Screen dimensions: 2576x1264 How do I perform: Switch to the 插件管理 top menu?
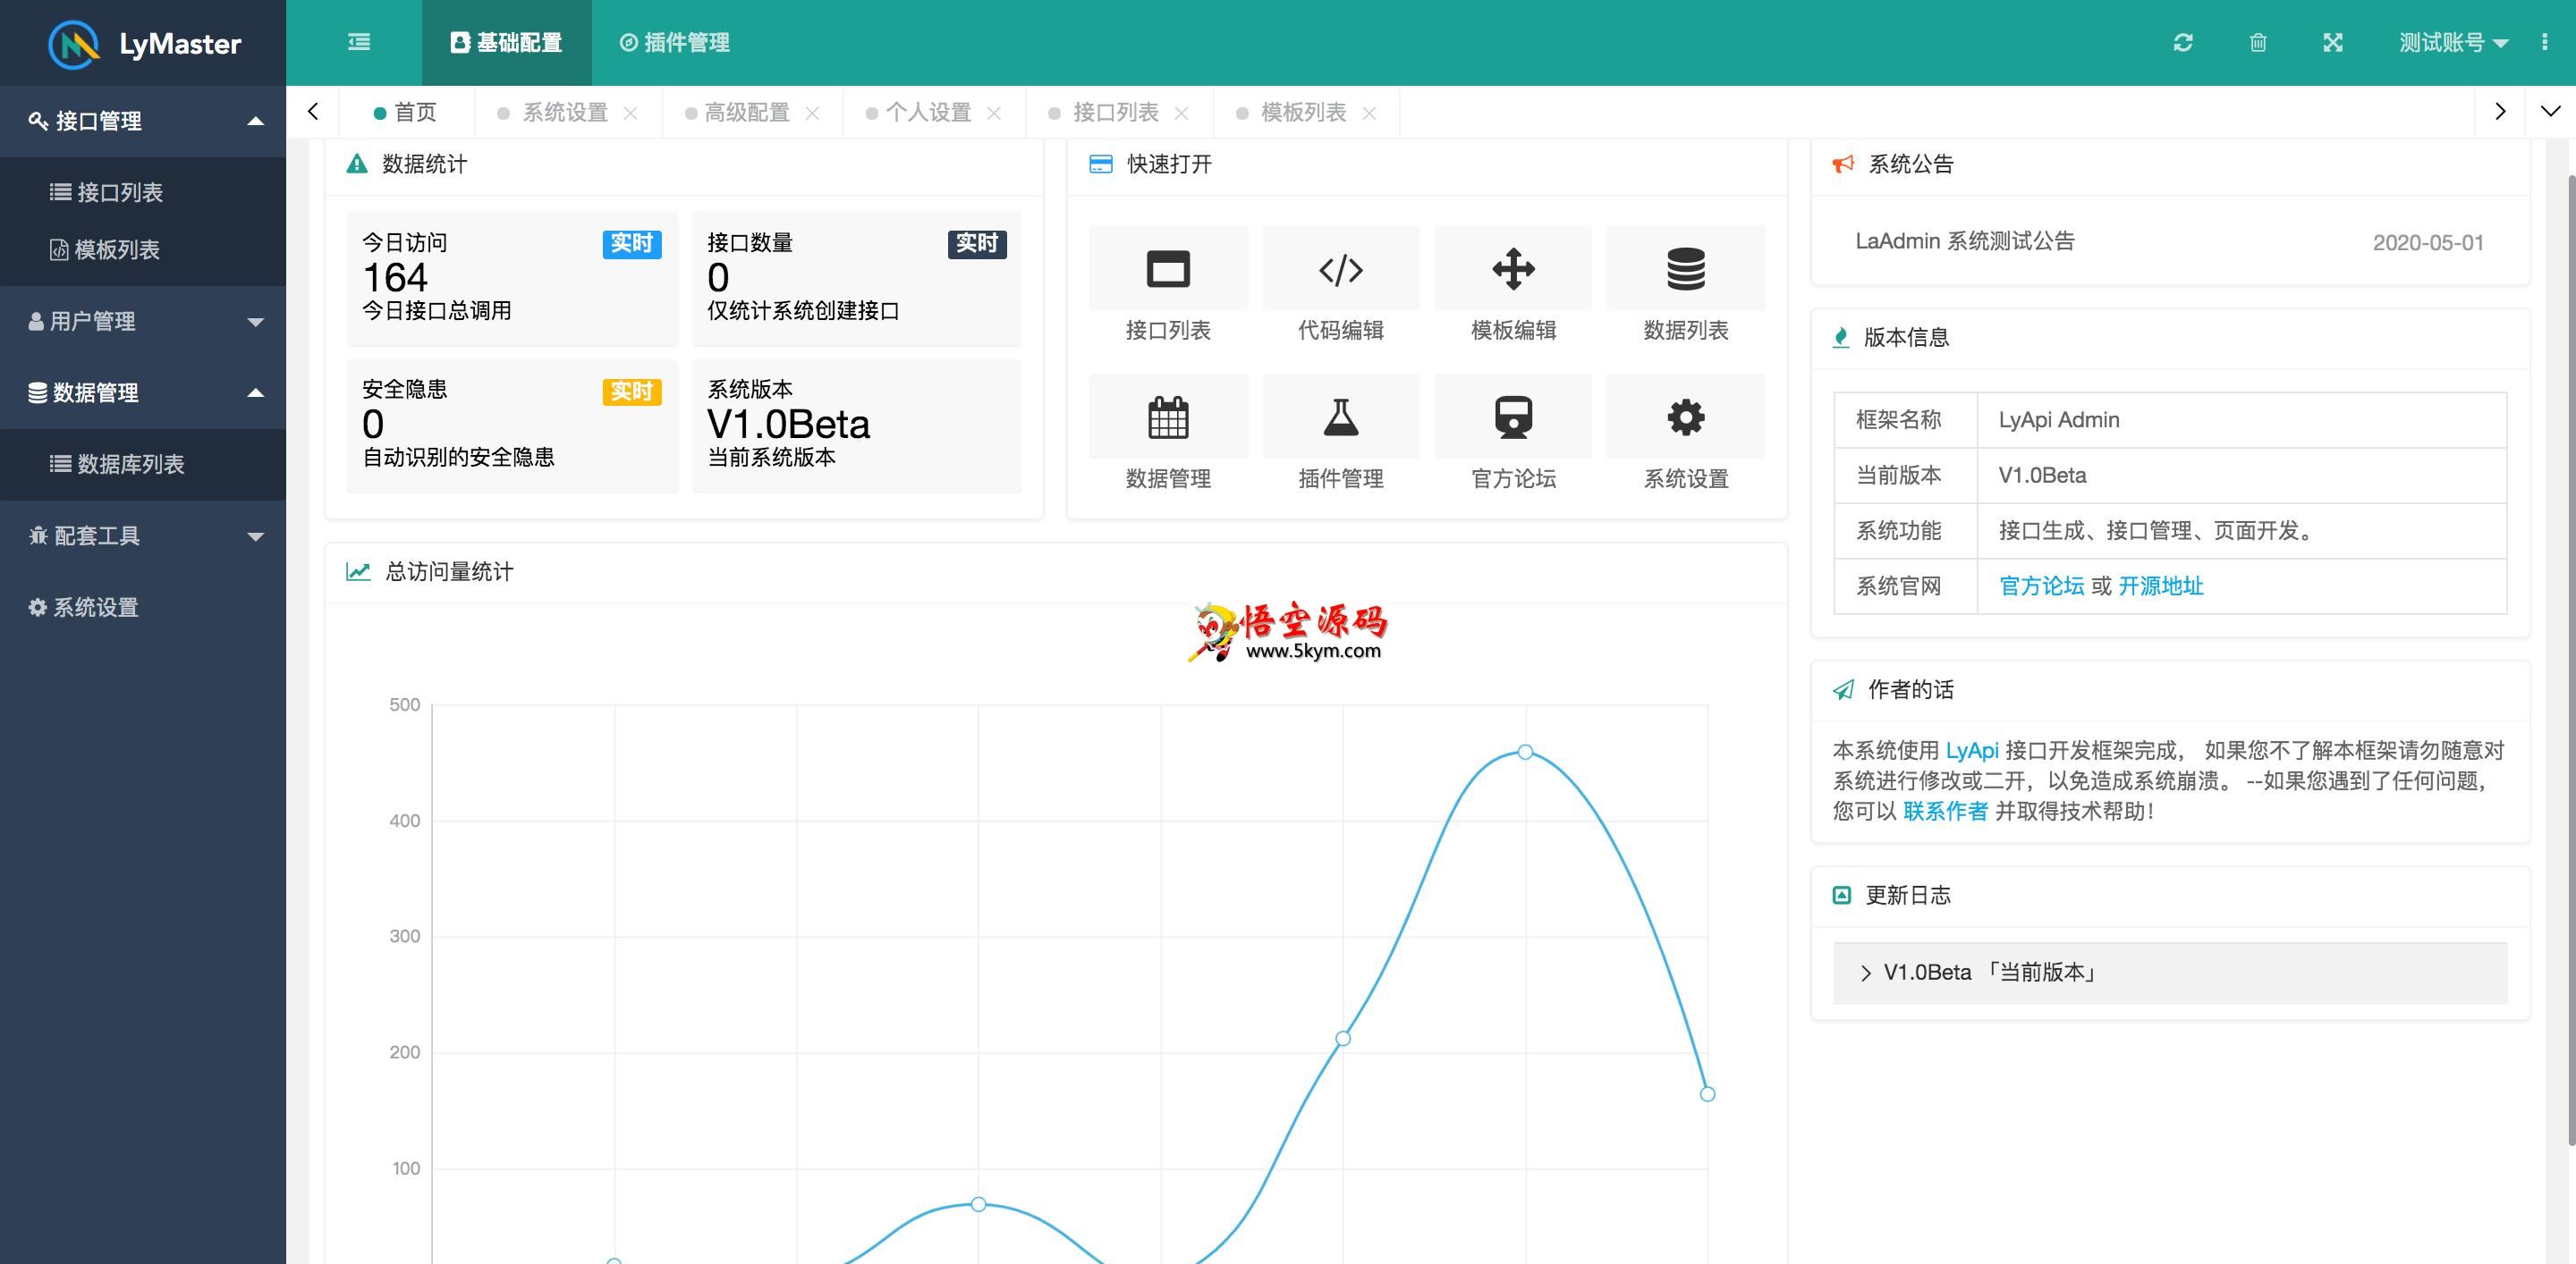[675, 42]
